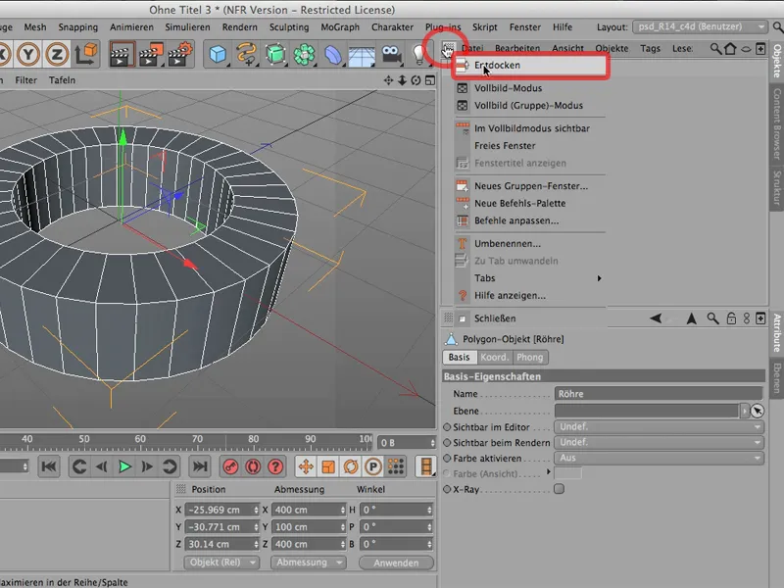Screen dimensions: 784x588
Task: Jump to the start of the animation
Action: [49, 466]
